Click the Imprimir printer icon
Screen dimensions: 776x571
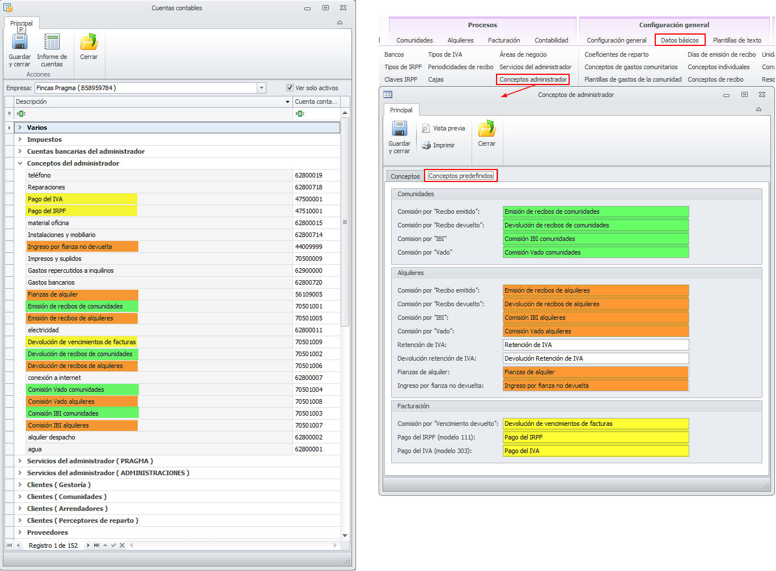pyautogui.click(x=427, y=146)
